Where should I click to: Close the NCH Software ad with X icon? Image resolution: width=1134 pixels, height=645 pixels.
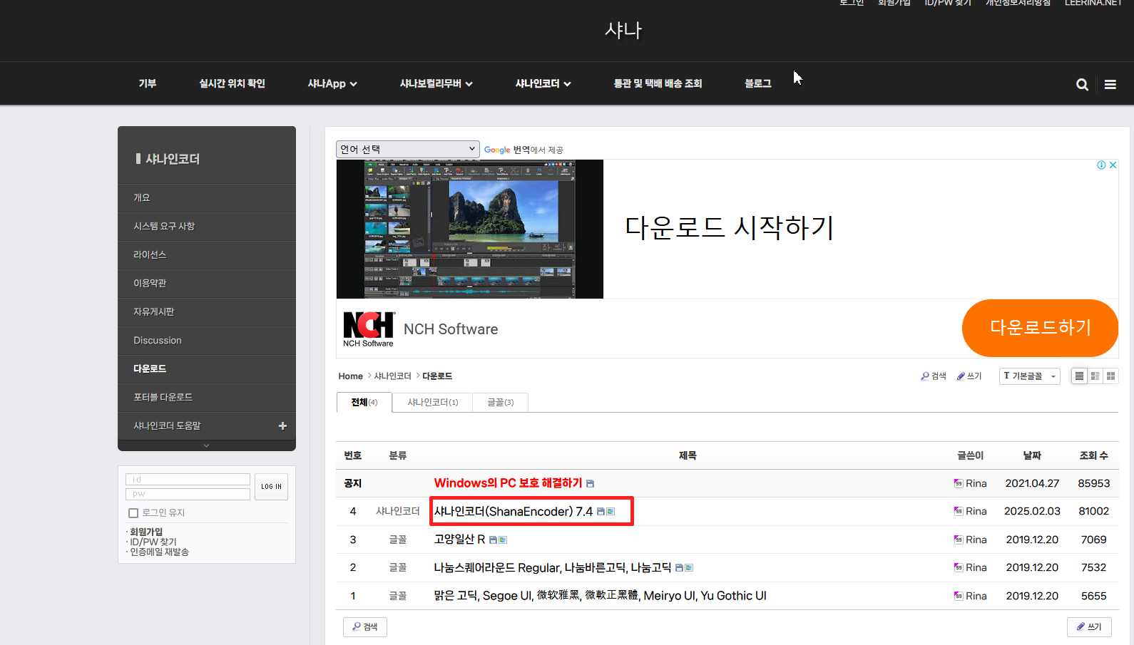coord(1113,165)
